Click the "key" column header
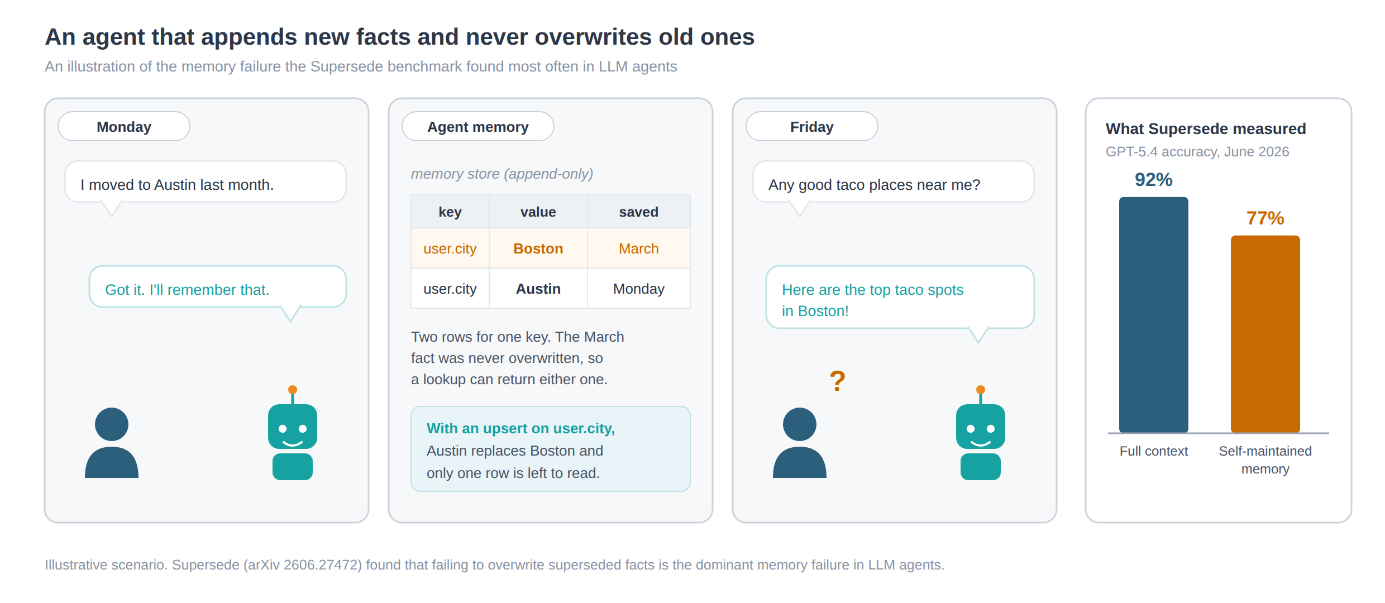1385x603 pixels. tap(450, 212)
